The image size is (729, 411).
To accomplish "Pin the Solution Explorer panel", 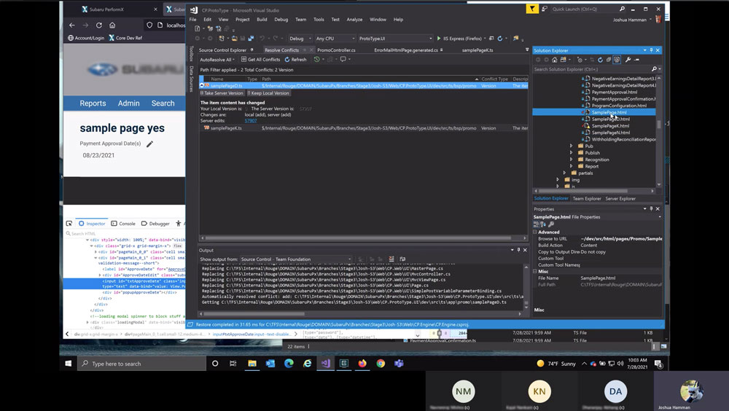I will tap(652, 50).
